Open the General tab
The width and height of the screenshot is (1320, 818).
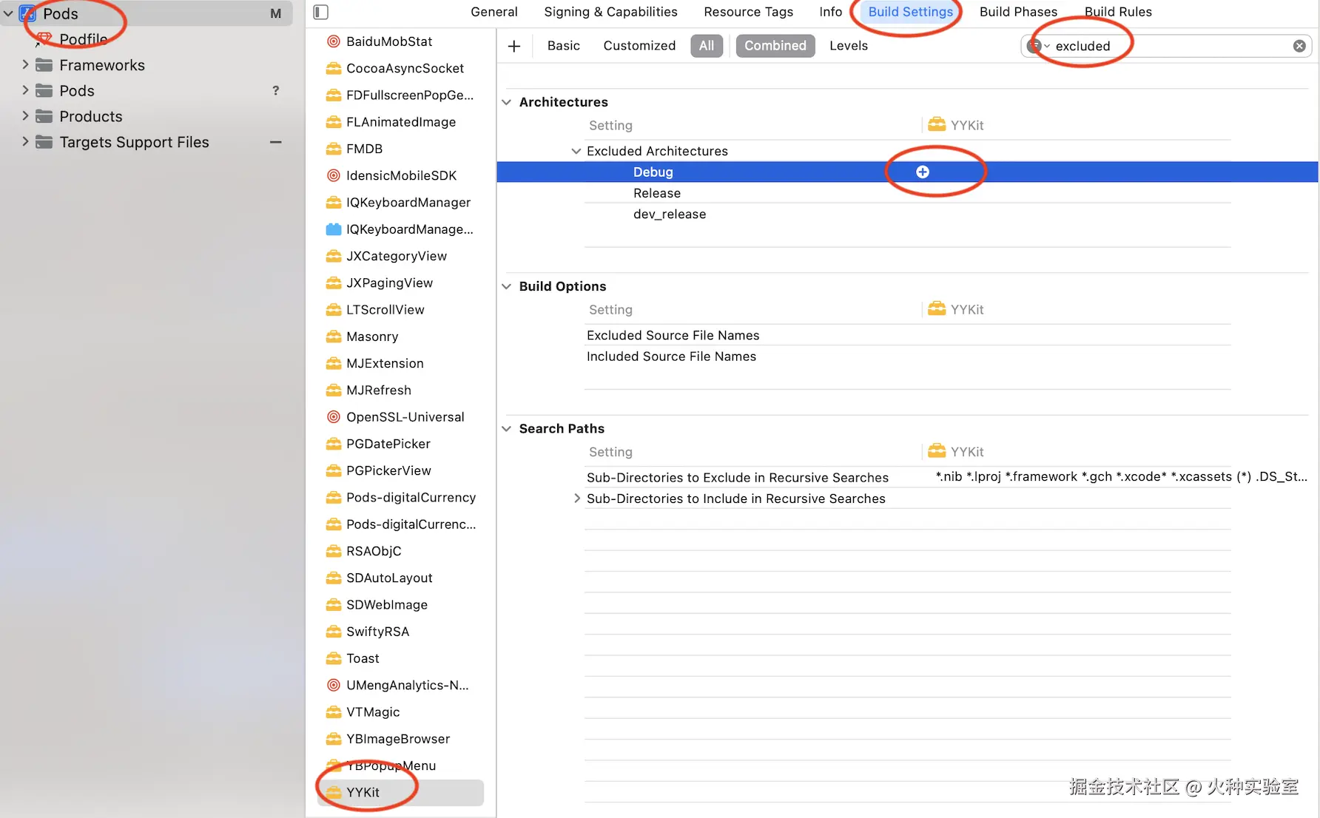coord(494,12)
